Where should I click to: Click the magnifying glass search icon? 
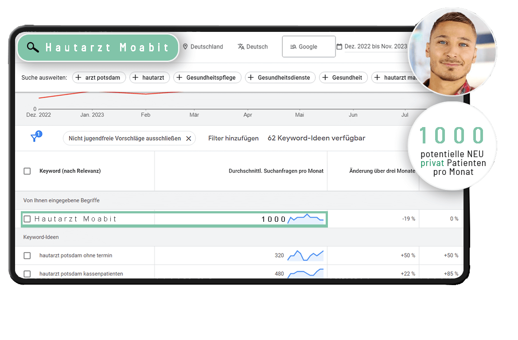click(33, 47)
